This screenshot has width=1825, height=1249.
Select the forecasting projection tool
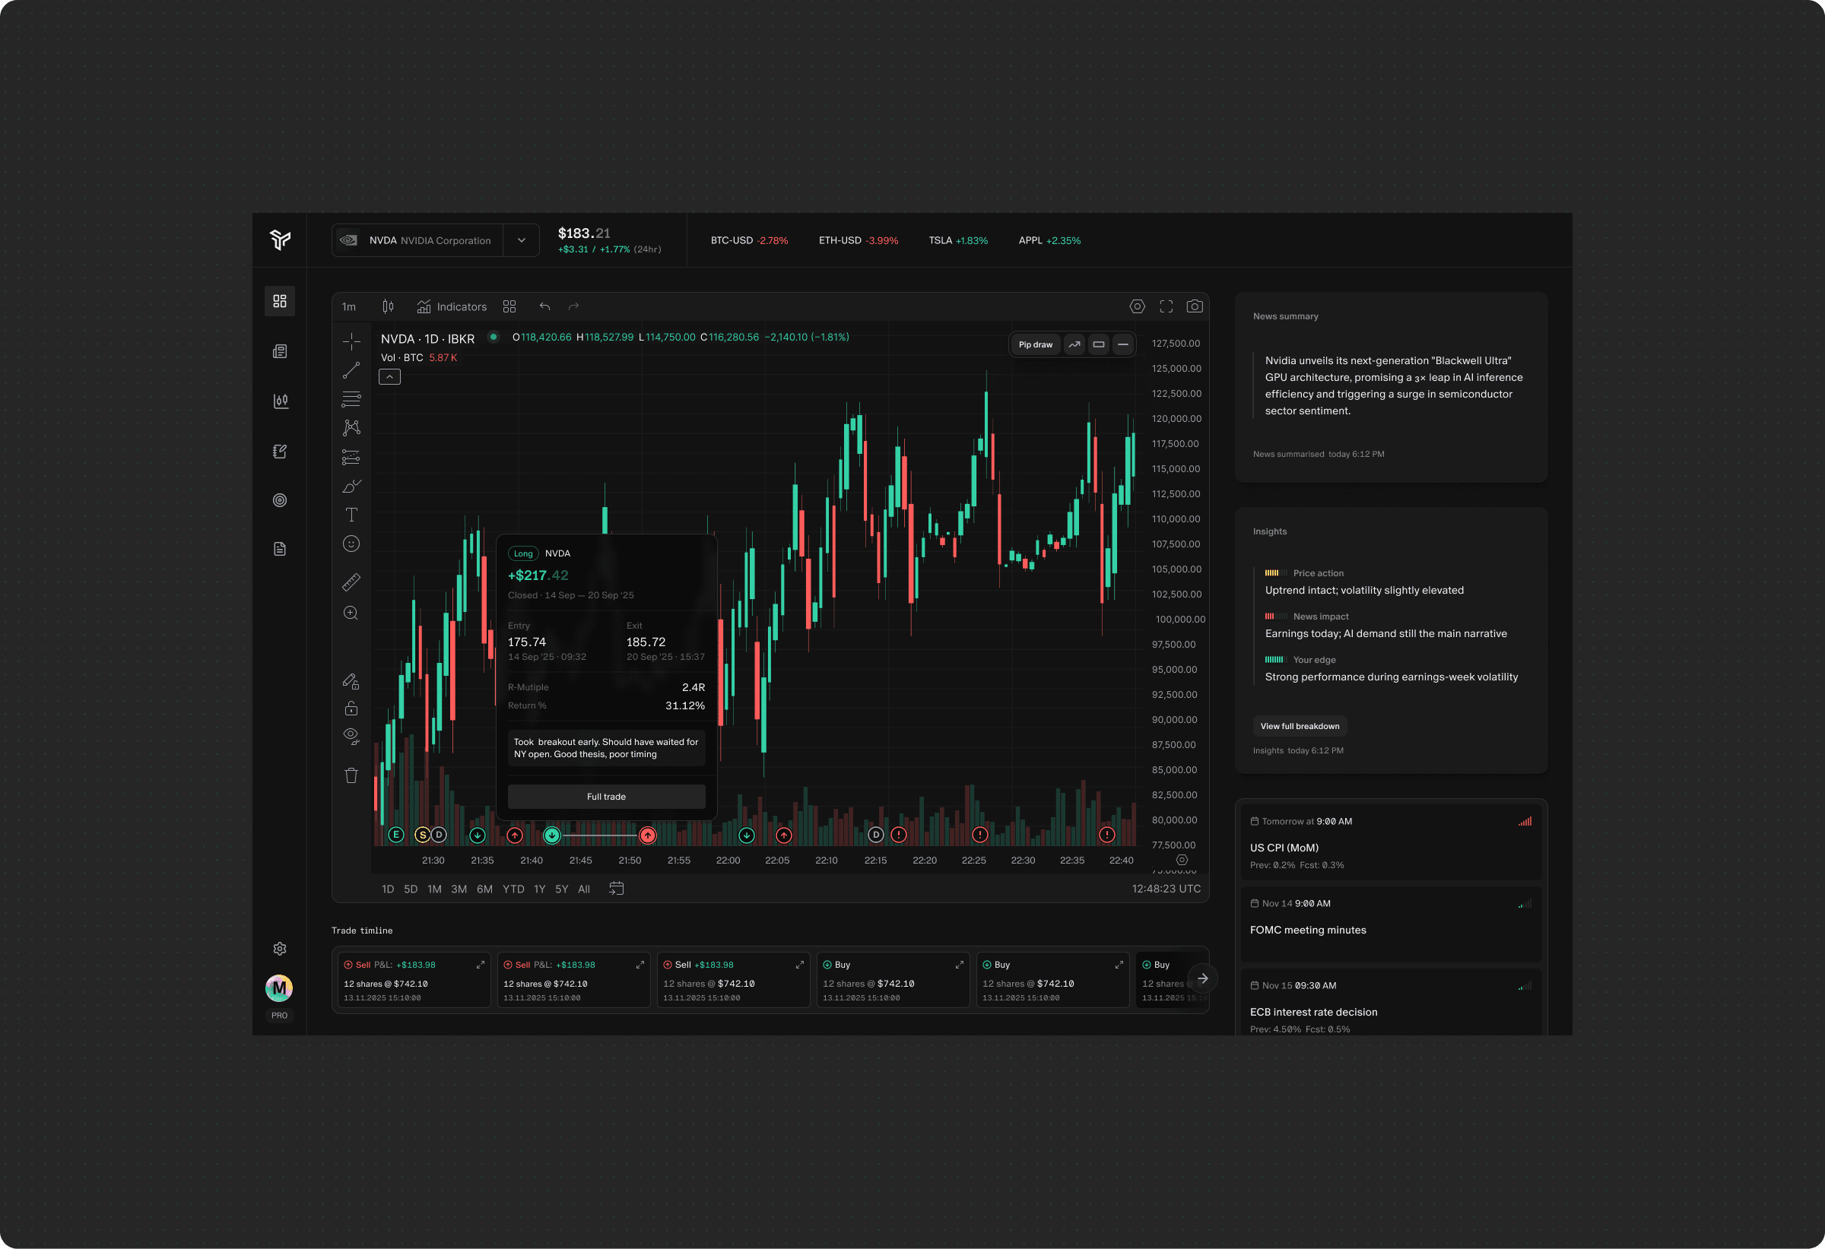(x=352, y=457)
